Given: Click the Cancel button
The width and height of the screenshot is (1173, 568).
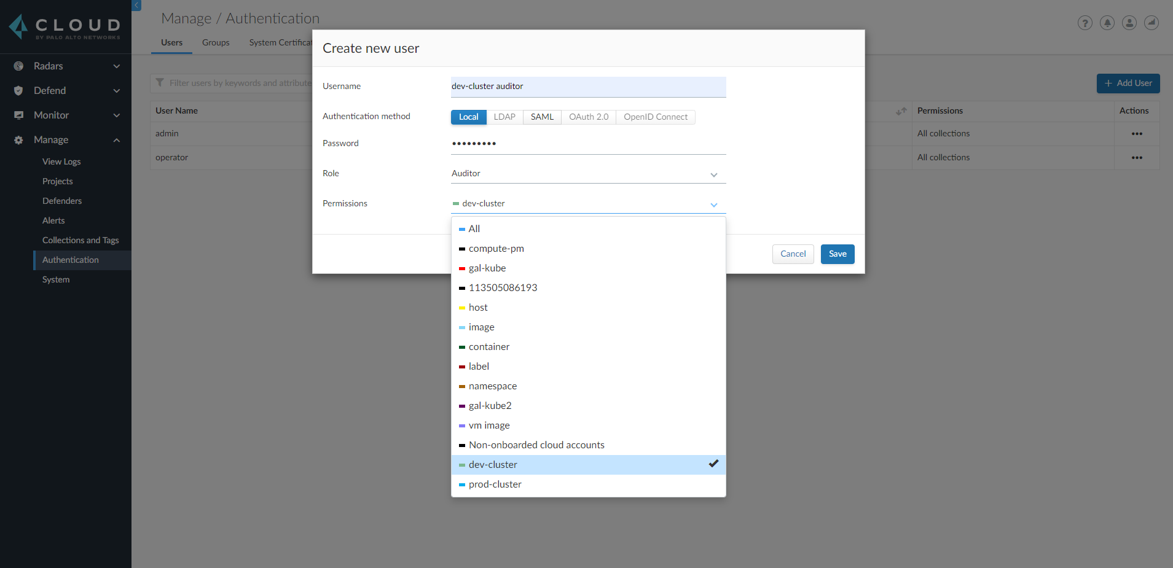Looking at the screenshot, I should (793, 254).
